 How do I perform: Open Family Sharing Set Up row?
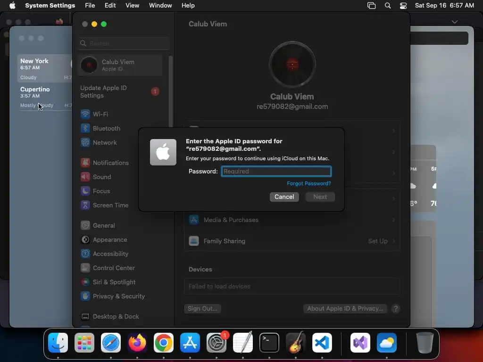click(x=292, y=241)
